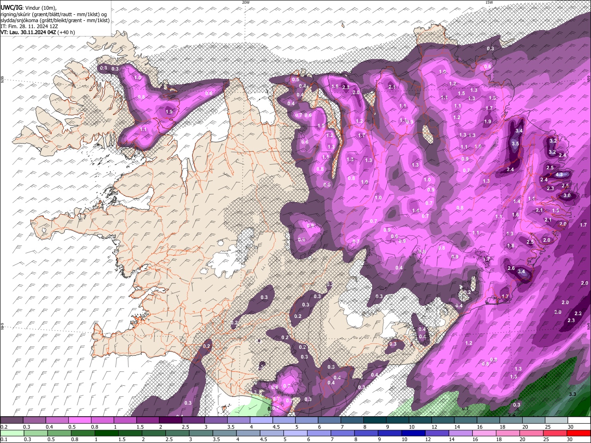Pick top scale swatch starting at 0.8

tap(102, 420)
